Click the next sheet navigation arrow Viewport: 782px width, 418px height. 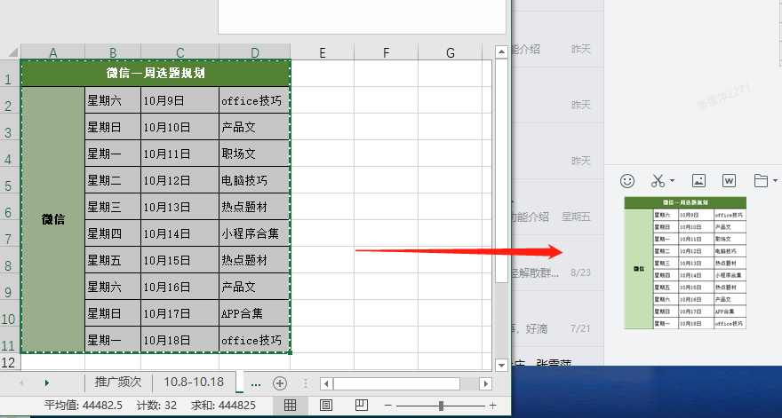tap(46, 383)
